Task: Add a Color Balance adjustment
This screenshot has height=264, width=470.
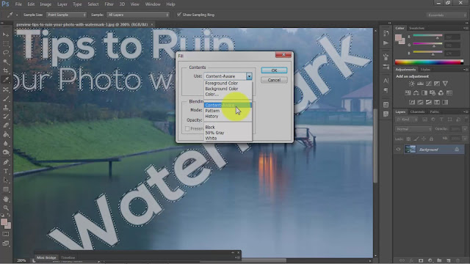Action: (x=416, y=93)
